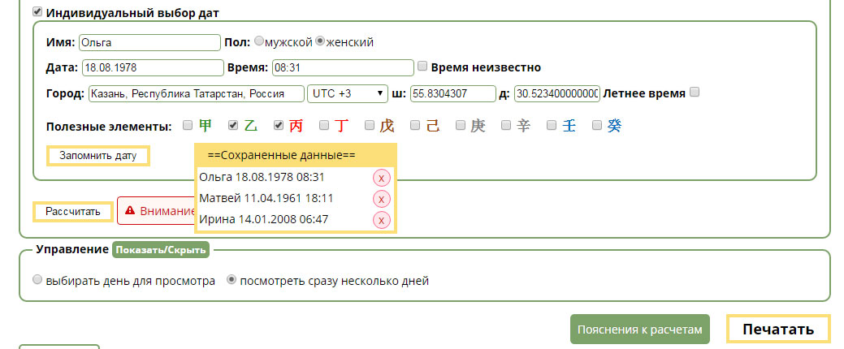Focus the longitude д field
844x349 pixels.
coord(557,93)
